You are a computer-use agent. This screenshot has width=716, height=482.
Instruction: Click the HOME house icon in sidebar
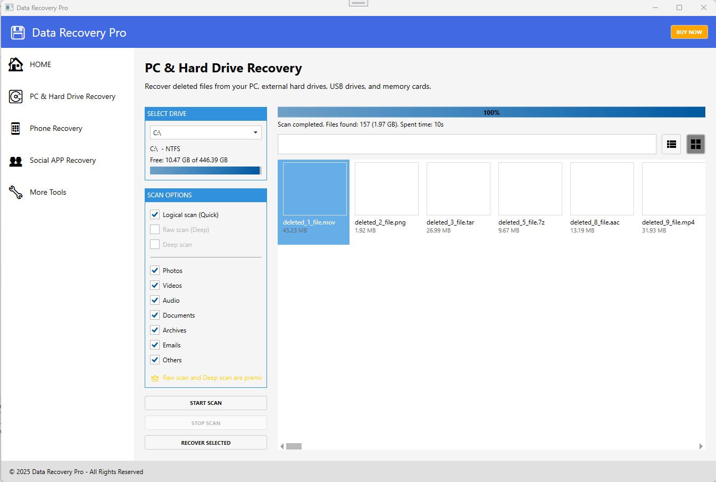click(x=16, y=64)
